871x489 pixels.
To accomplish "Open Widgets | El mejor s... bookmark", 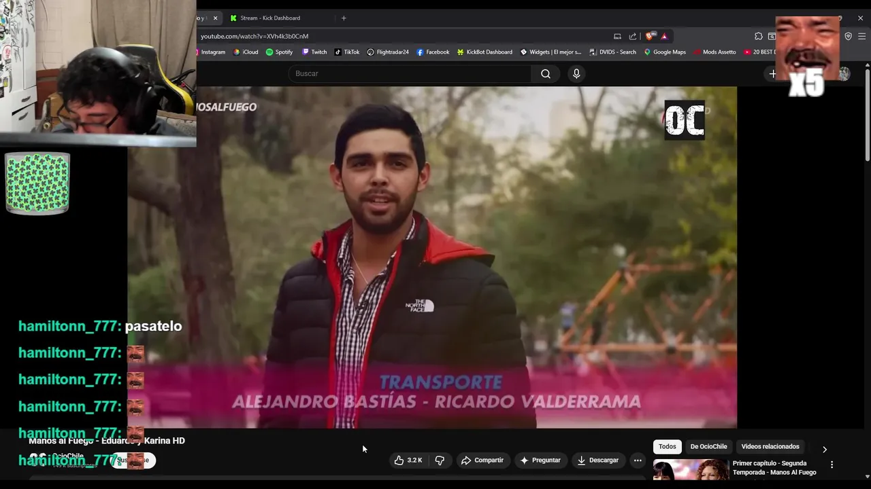I will (550, 52).
